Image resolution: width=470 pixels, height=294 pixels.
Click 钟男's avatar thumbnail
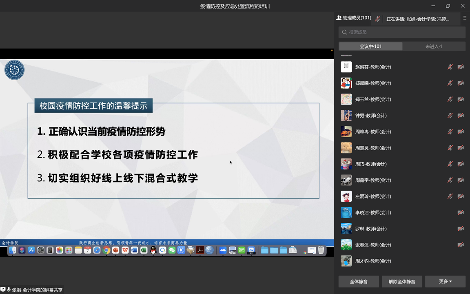pos(346,116)
